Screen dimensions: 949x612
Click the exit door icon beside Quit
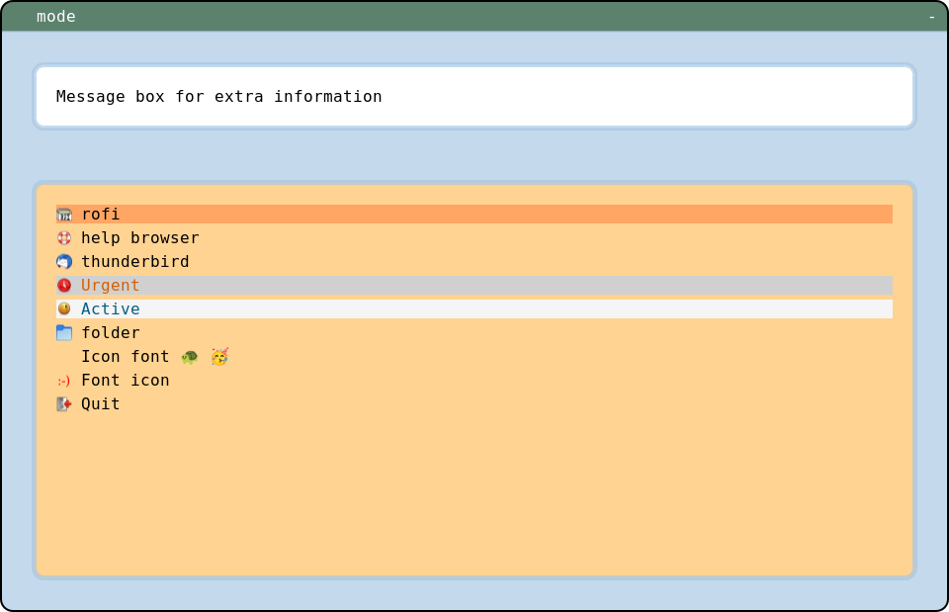tap(64, 404)
